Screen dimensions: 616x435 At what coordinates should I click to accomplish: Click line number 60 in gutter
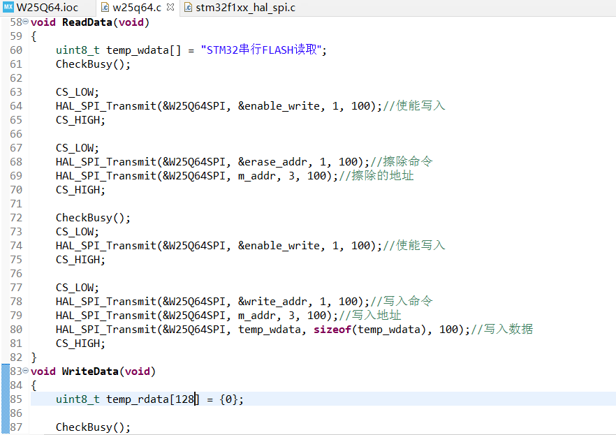16,50
